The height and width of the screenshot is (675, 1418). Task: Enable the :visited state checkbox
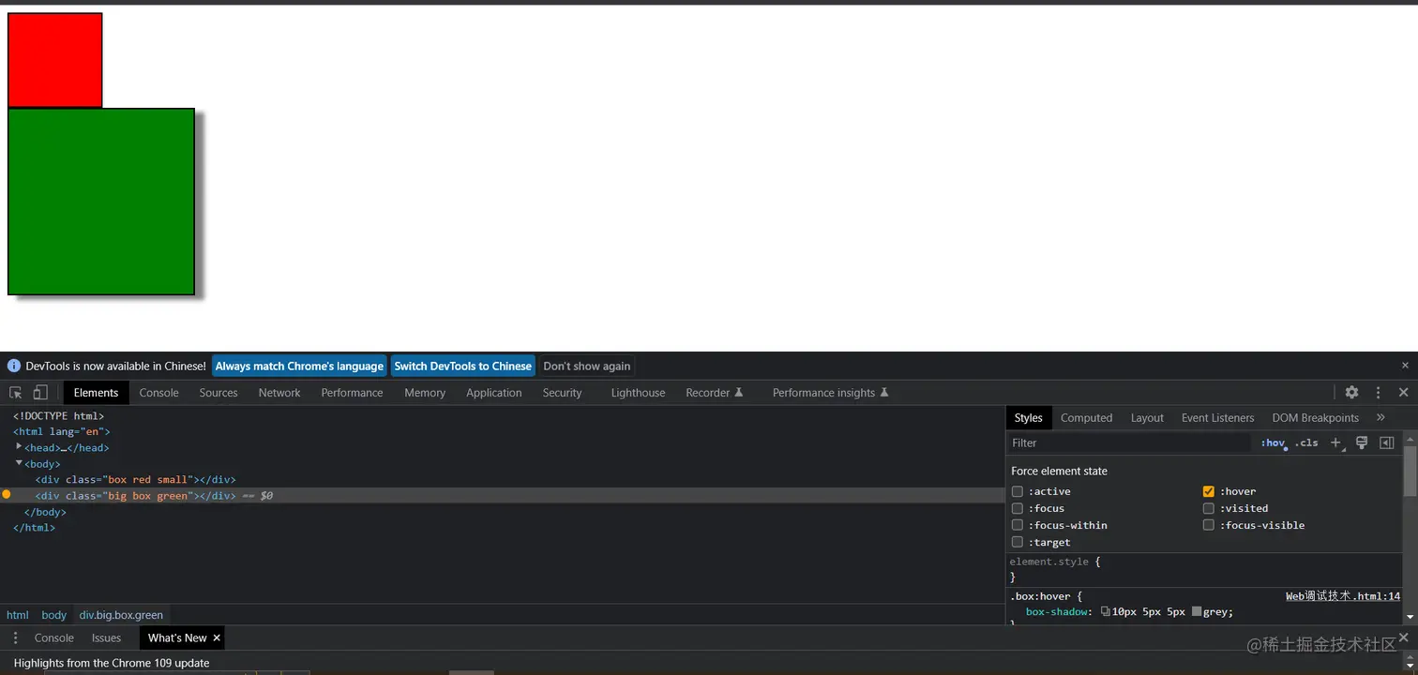point(1209,508)
